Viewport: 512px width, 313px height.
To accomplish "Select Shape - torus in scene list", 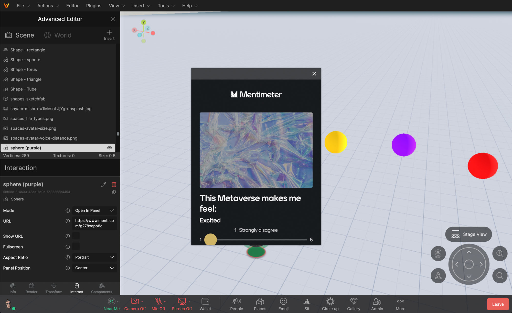I will [x=58, y=70].
